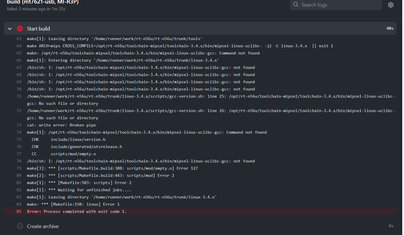This screenshot has width=404, height=235.
Task: Click the chevron arrow next to Start build
Action: pyautogui.click(x=9, y=29)
